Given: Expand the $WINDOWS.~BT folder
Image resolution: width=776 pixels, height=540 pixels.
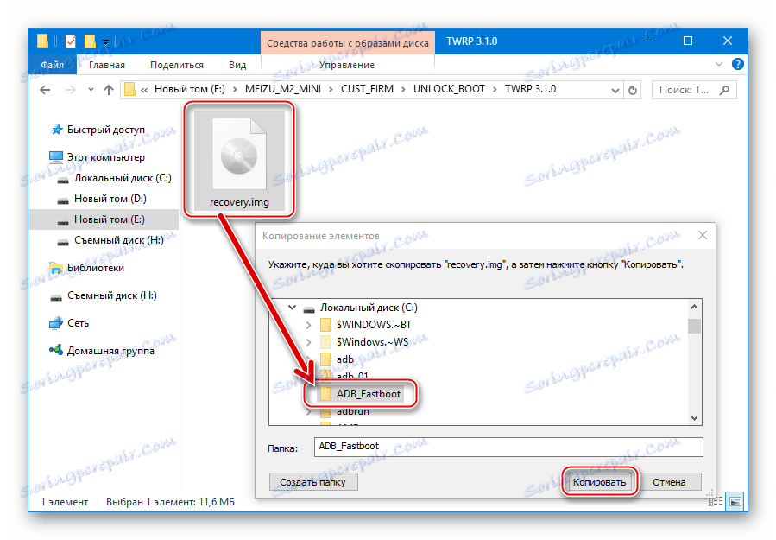Looking at the screenshot, I should click(x=309, y=325).
